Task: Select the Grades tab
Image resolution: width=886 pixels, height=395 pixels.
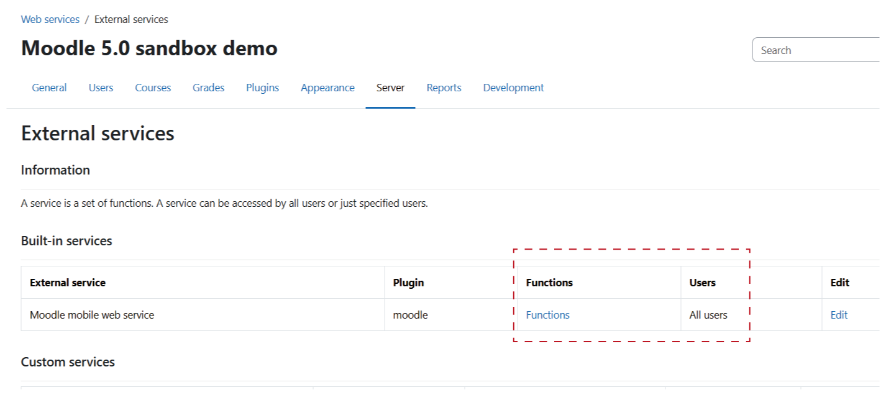Action: (x=208, y=88)
